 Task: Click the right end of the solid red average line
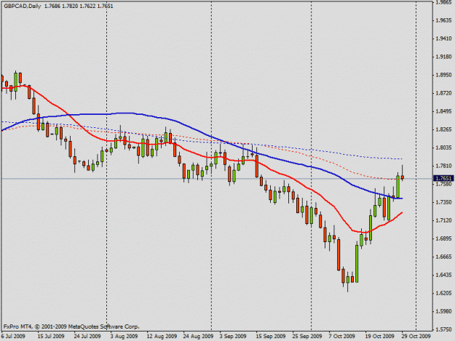coord(402,212)
